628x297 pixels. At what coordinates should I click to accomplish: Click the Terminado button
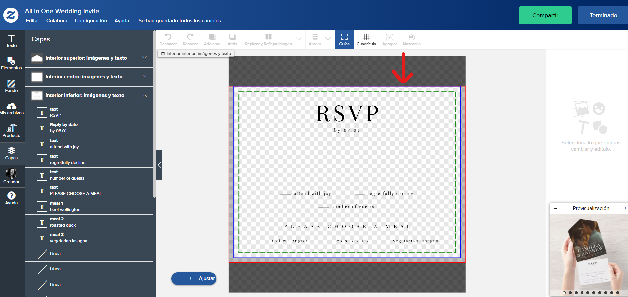[x=603, y=15]
